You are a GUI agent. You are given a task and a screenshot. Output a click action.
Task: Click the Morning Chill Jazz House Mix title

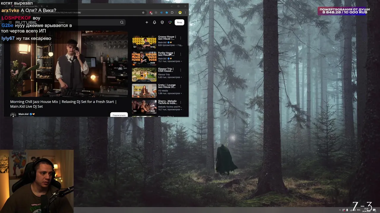click(64, 104)
